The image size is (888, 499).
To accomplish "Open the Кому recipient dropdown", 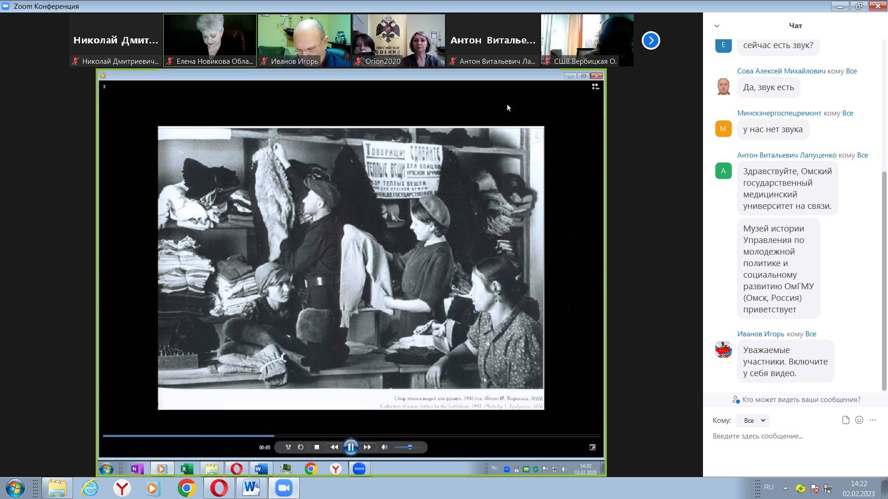I will click(754, 420).
